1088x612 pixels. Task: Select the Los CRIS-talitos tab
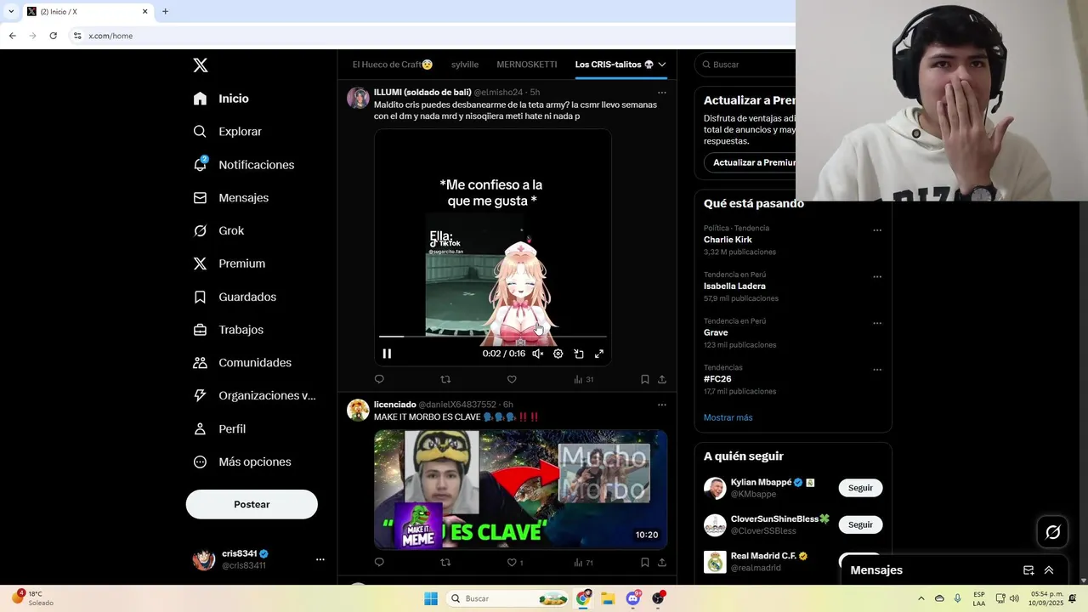pos(615,65)
